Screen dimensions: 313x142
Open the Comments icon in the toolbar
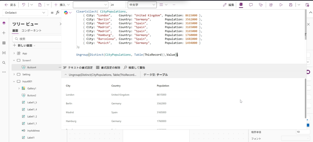(251, 5)
